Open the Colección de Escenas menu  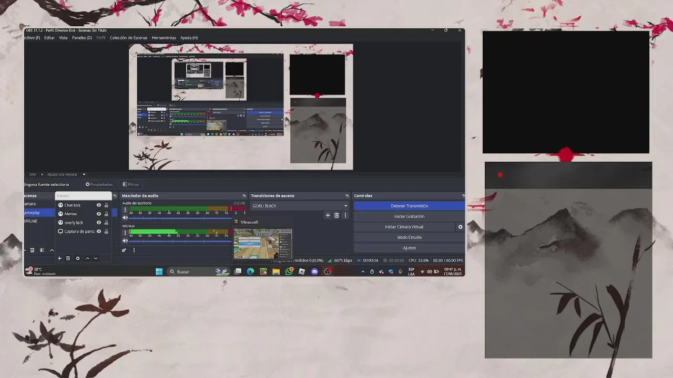129,38
